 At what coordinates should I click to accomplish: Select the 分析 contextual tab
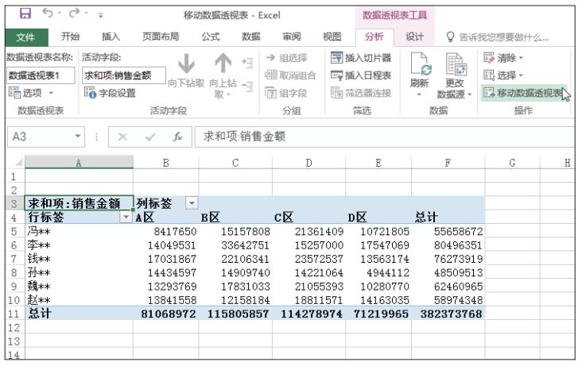(374, 37)
